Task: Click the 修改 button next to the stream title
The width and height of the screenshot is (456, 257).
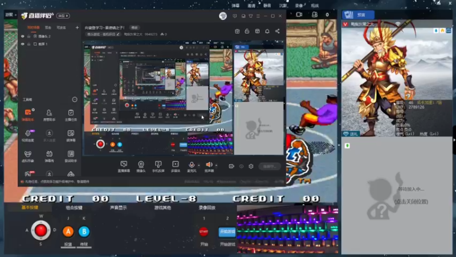Action: [135, 27]
